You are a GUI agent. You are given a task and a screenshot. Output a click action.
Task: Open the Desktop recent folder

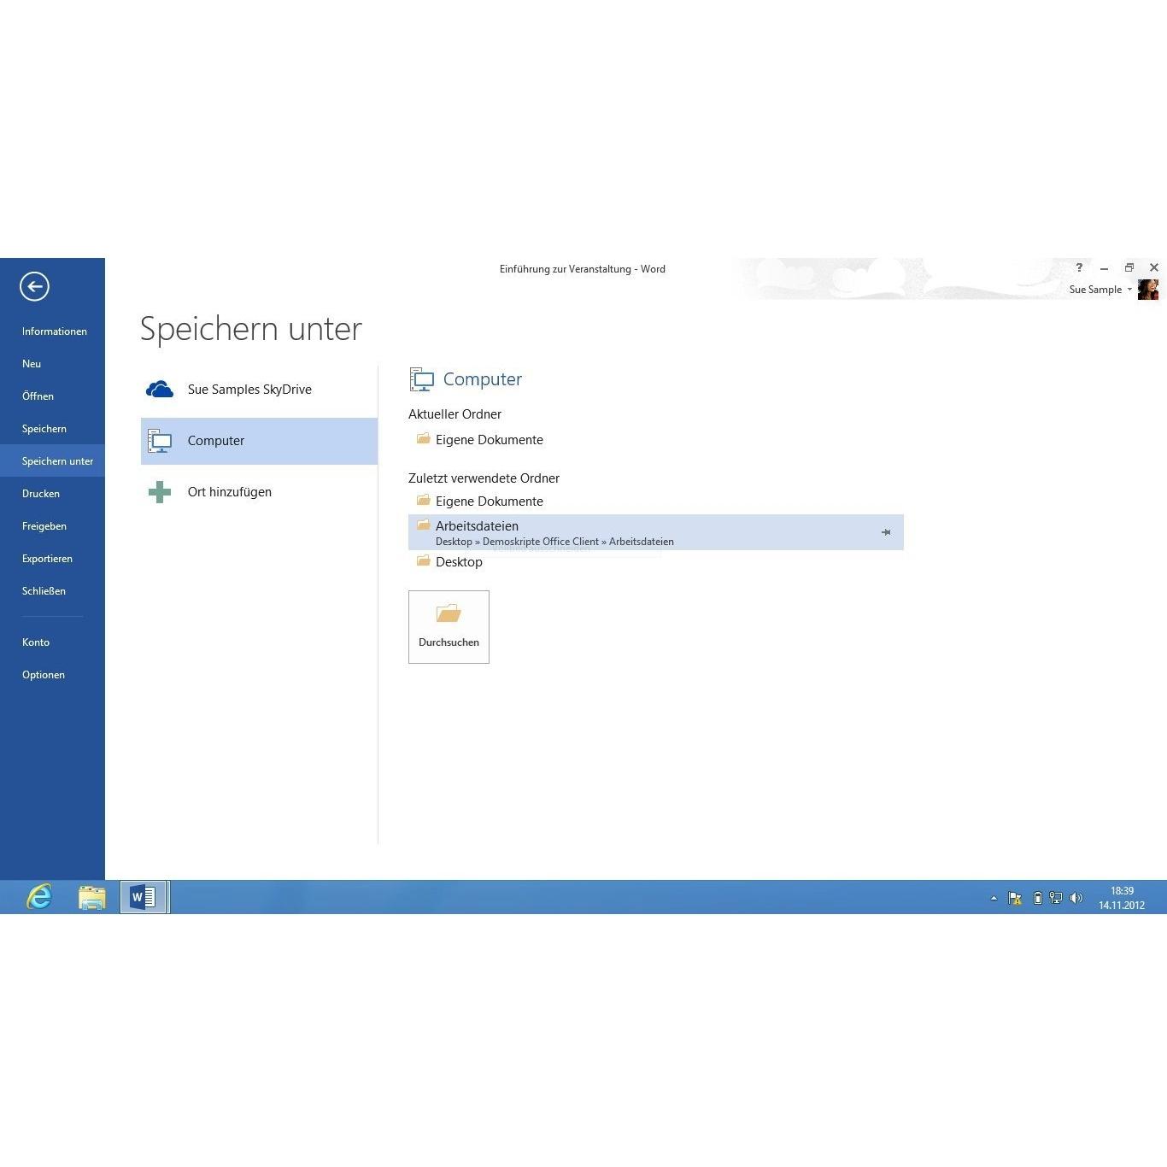pyautogui.click(x=656, y=562)
